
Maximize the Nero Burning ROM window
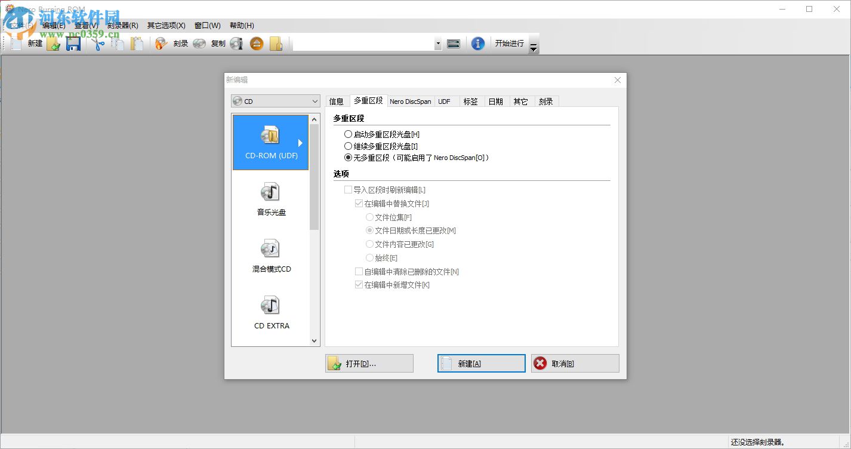(x=809, y=9)
